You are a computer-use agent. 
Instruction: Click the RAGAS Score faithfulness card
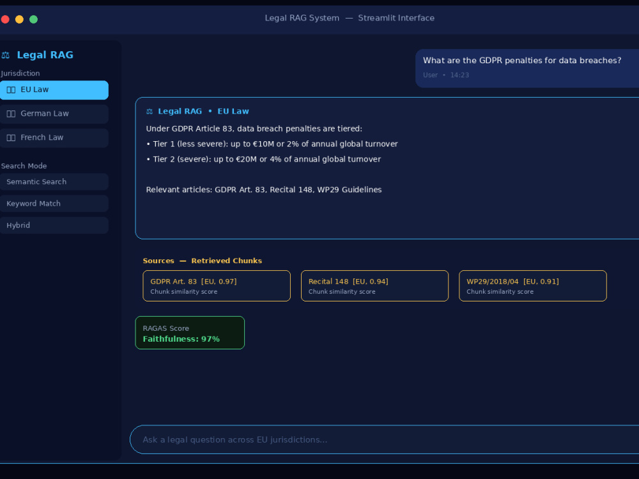pos(190,333)
